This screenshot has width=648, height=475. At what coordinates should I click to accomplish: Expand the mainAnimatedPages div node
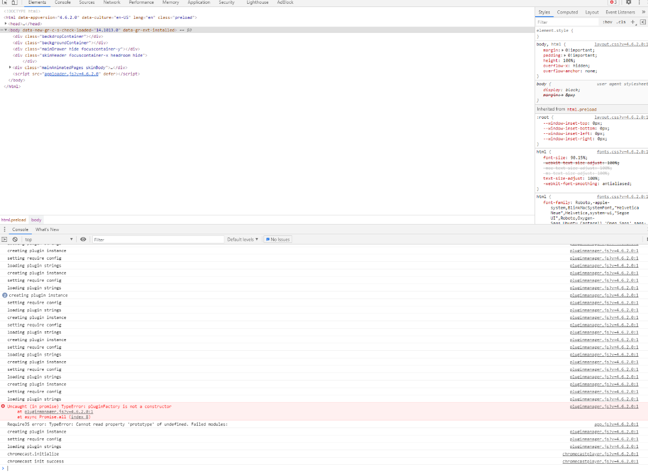point(10,67)
